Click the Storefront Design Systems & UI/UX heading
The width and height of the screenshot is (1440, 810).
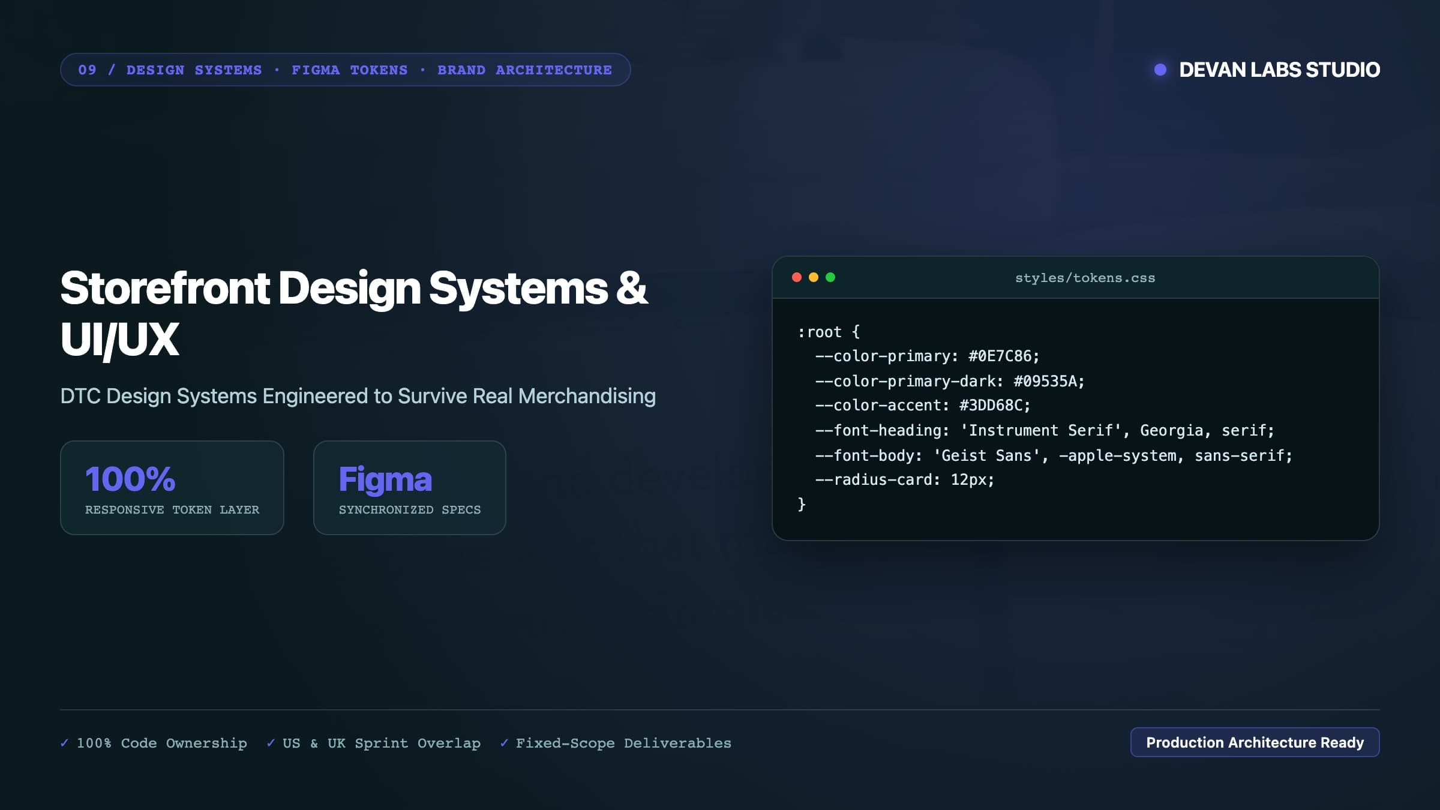pos(354,313)
